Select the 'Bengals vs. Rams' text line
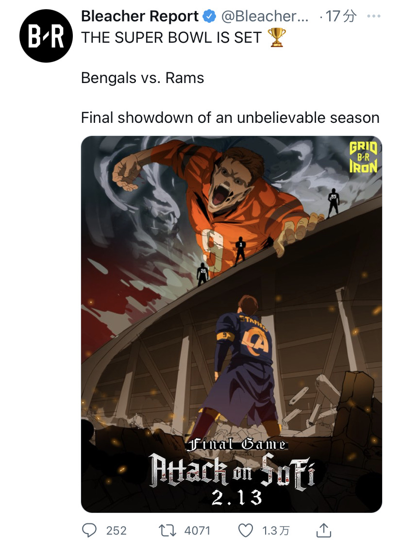Viewport: 402px width, 555px height. 143,78
